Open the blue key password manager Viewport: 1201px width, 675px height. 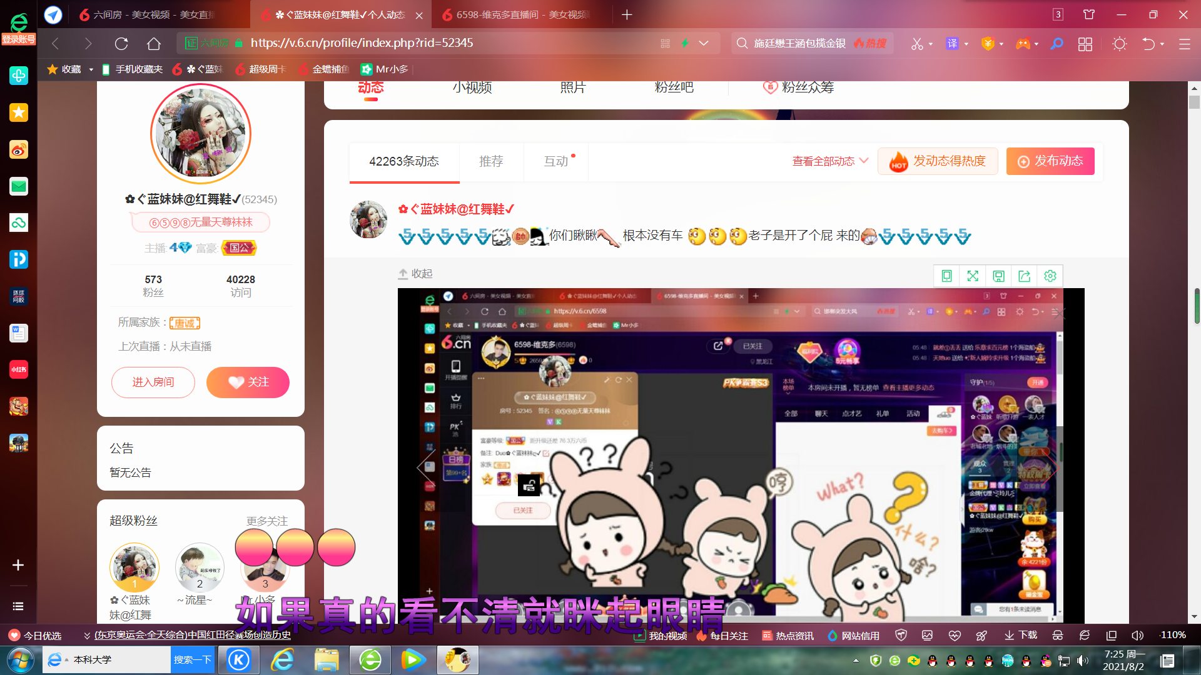click(1057, 43)
